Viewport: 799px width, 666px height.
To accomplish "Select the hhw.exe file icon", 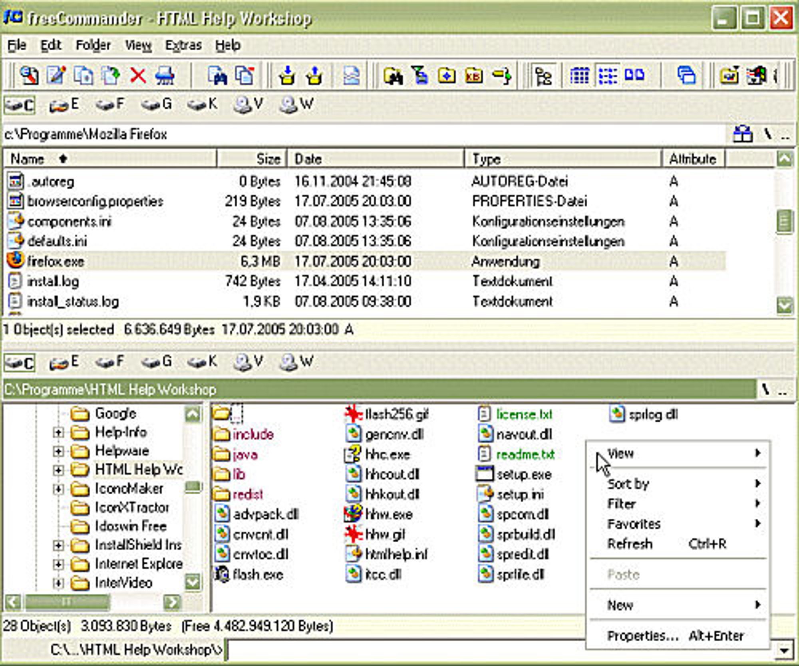I will click(353, 514).
